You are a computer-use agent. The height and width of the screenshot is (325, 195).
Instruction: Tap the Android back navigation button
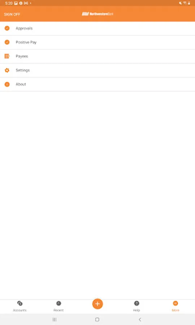pyautogui.click(x=140, y=320)
